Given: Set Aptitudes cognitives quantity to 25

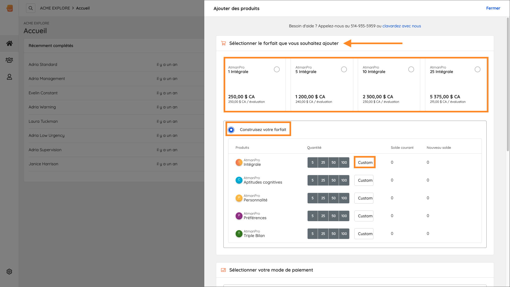Looking at the screenshot, I should click(x=323, y=180).
